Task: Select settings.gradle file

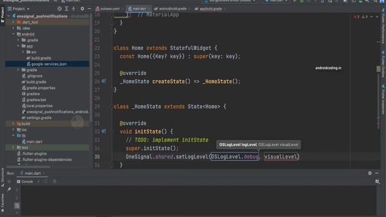Action: click(36, 118)
